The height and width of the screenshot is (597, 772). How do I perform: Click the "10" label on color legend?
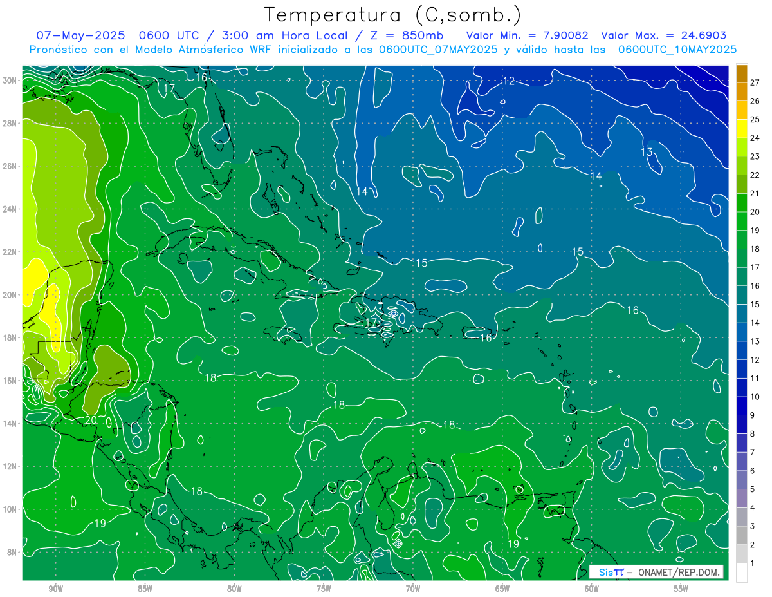pyautogui.click(x=755, y=397)
